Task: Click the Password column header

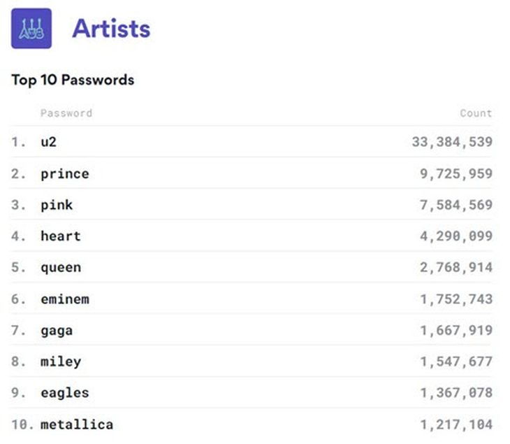Action: click(x=66, y=113)
